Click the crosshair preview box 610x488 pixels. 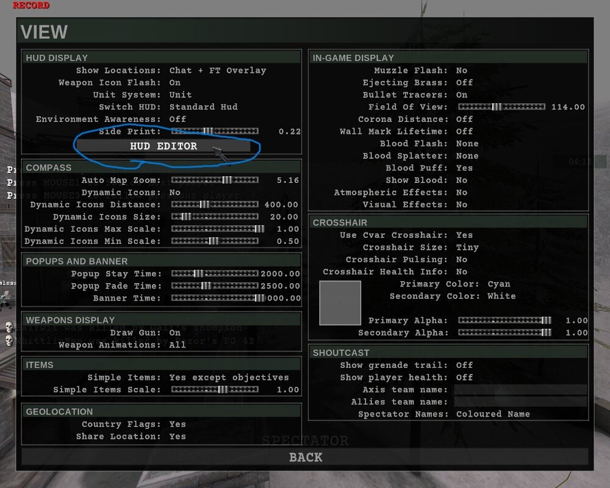340,303
